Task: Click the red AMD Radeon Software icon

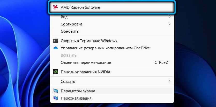Action: click(55, 7)
